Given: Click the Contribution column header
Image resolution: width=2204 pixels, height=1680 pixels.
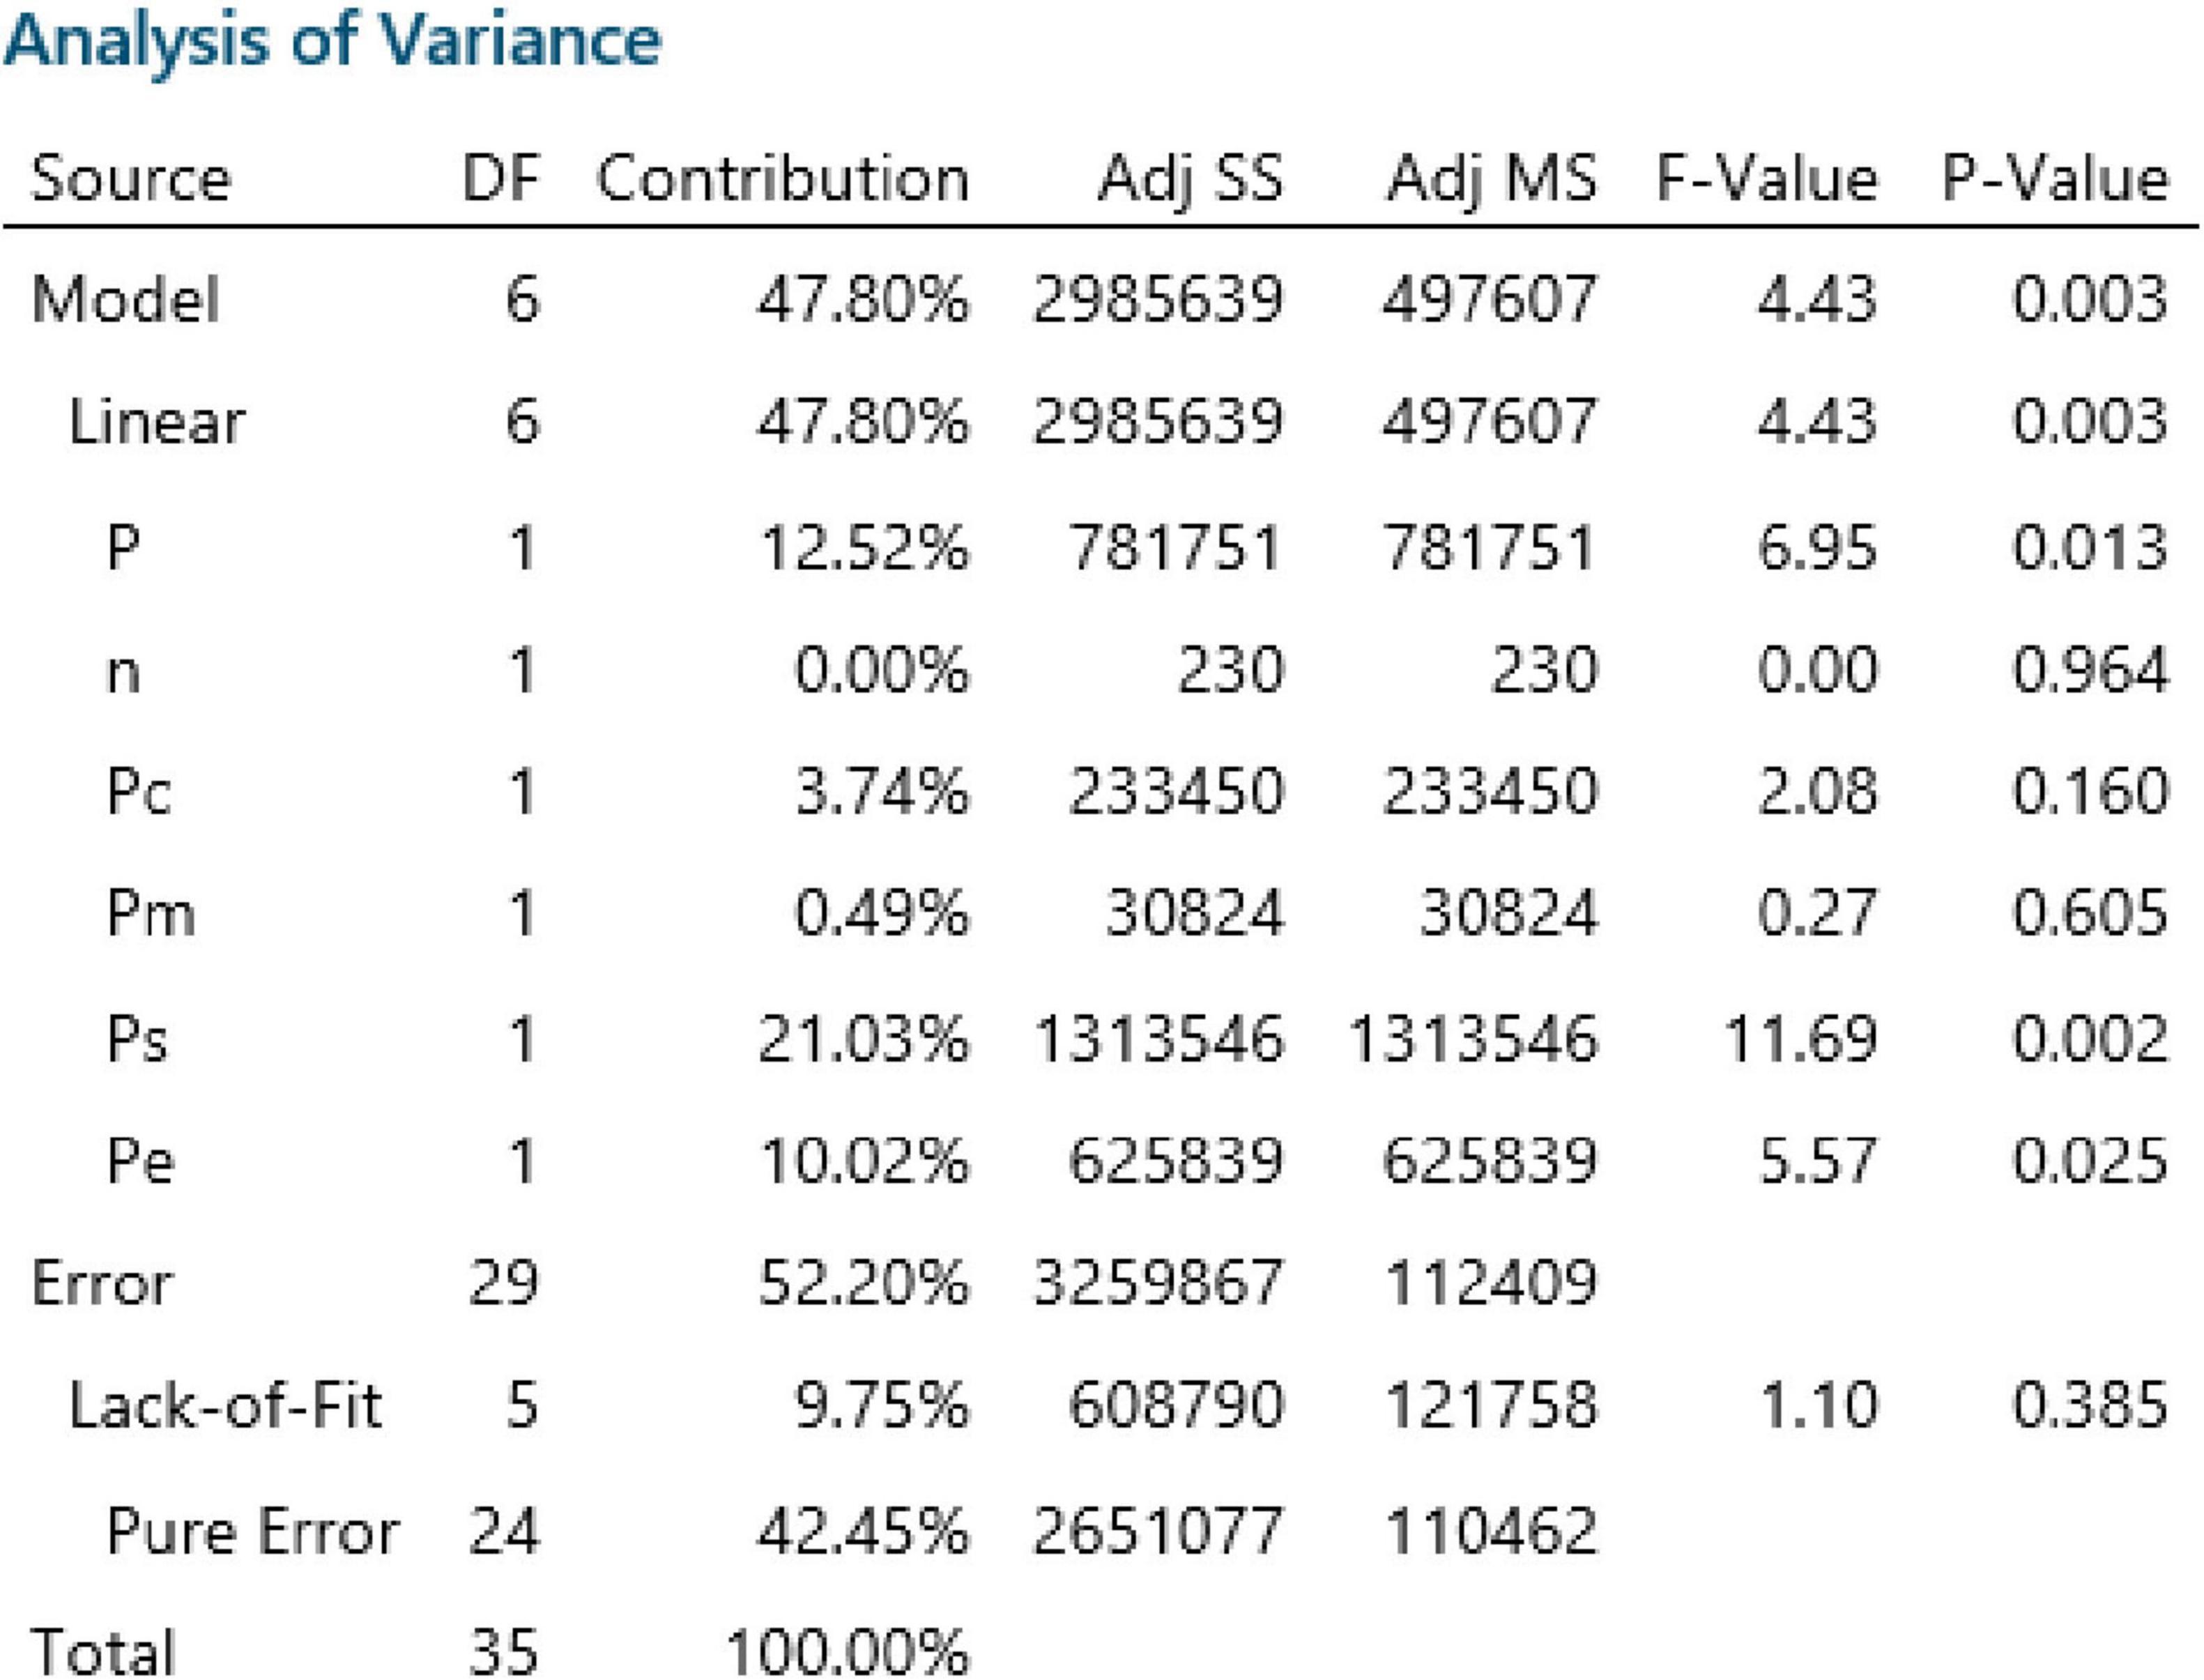Looking at the screenshot, I should click(783, 179).
